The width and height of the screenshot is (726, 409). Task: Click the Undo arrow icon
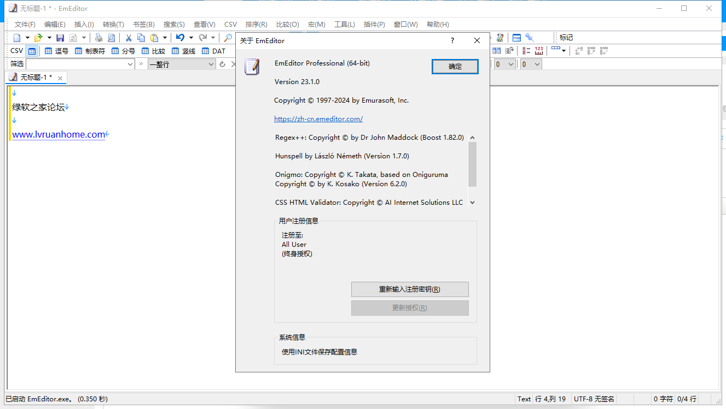click(179, 38)
